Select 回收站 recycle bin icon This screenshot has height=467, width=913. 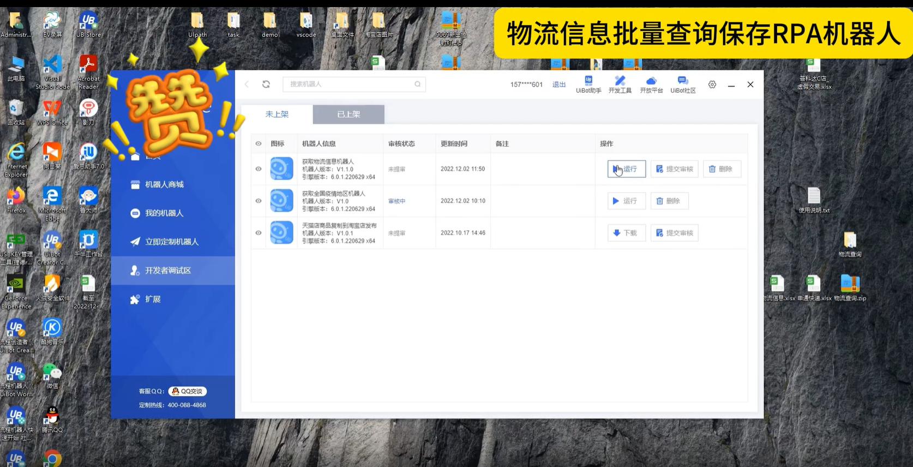pyautogui.click(x=16, y=113)
